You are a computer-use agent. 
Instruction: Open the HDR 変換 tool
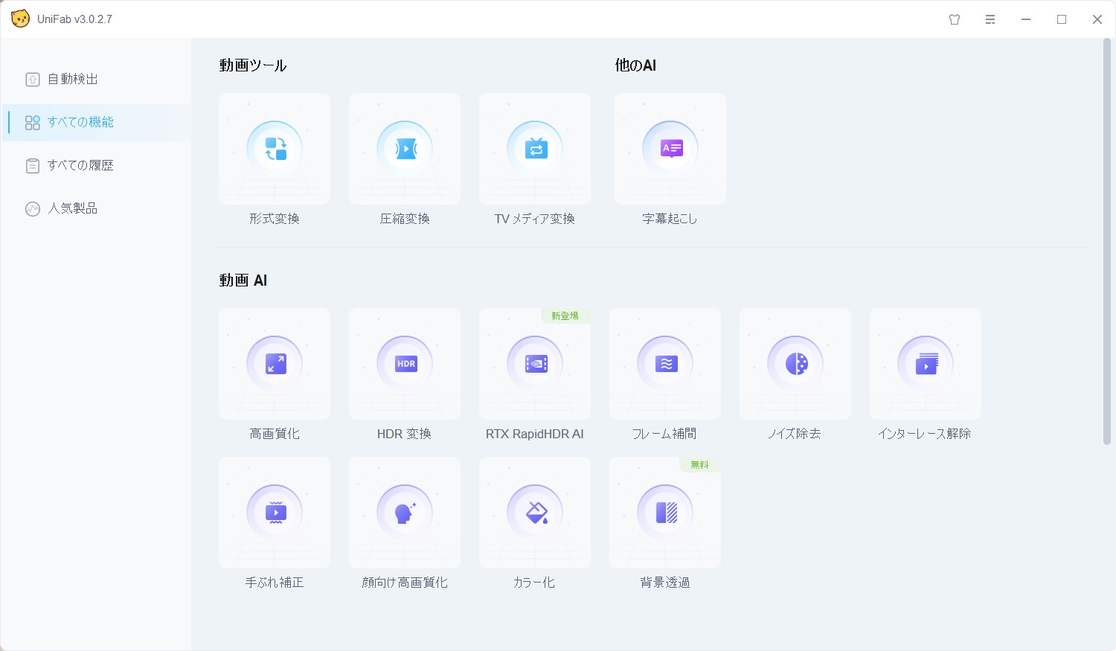point(405,365)
